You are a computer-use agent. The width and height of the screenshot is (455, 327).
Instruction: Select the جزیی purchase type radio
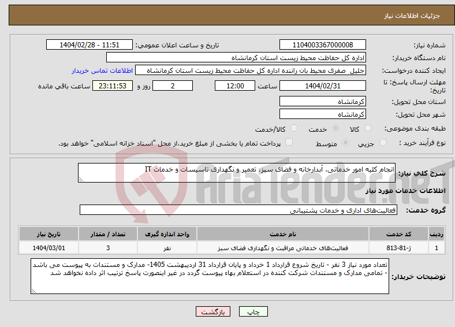click(383, 142)
